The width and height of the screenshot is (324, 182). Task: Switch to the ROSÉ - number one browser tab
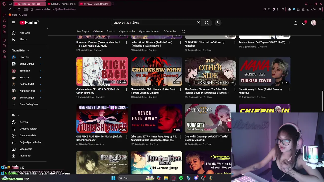pyautogui.click(x=62, y=4)
